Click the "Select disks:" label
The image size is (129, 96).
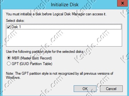click(x=15, y=20)
